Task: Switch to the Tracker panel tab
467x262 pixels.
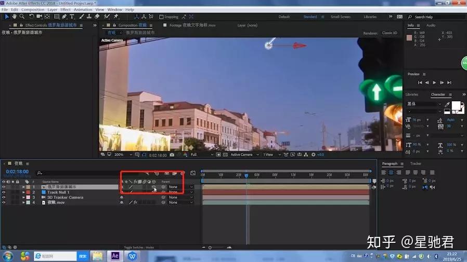Action: (x=416, y=164)
